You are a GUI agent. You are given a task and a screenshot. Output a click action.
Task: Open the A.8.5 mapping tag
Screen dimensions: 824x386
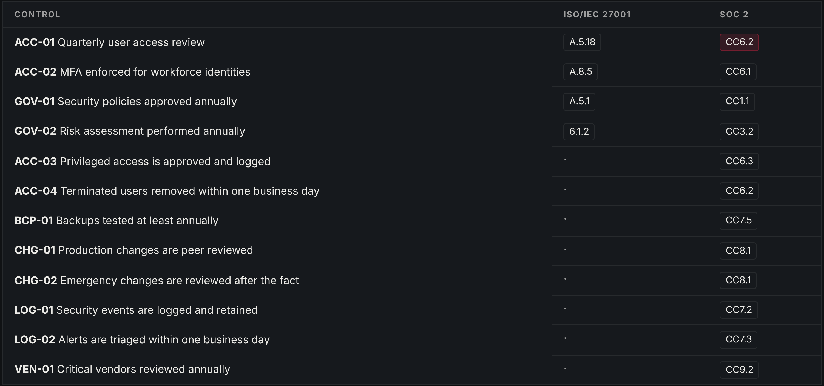click(580, 71)
